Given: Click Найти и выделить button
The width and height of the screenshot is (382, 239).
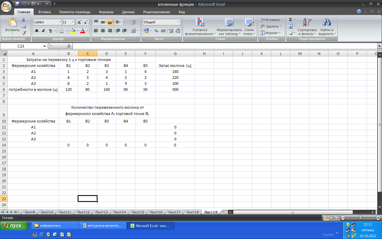Looking at the screenshot, I should (327, 27).
